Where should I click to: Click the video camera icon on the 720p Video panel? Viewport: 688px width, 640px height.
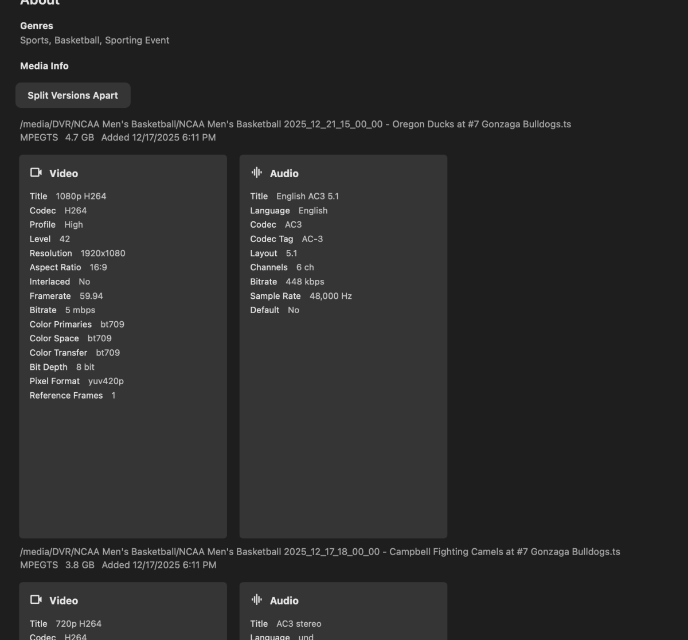[36, 600]
